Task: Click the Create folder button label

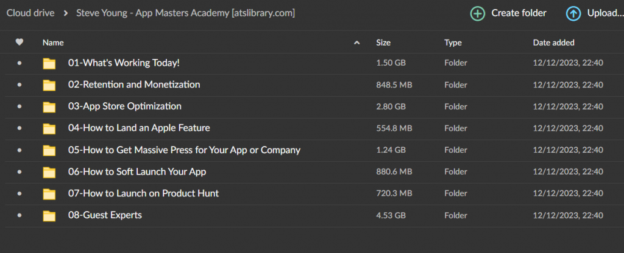Action: pyautogui.click(x=519, y=13)
